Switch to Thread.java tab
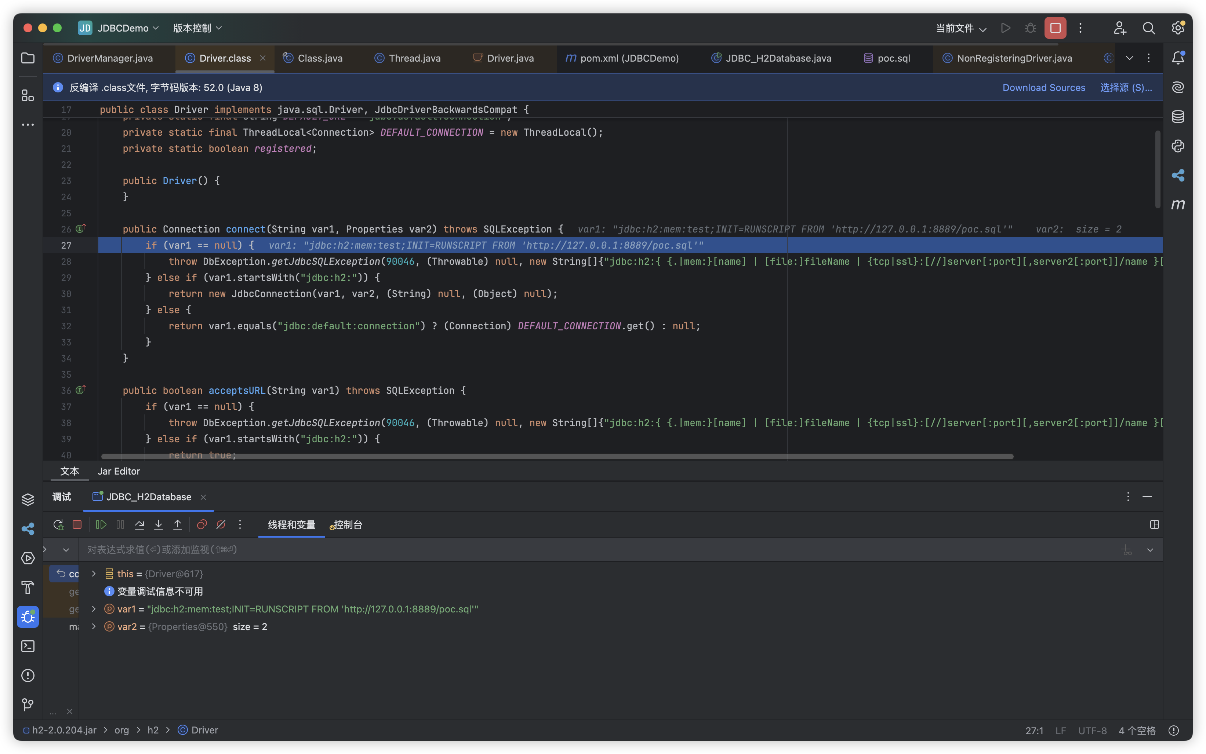The image size is (1206, 754). (407, 58)
